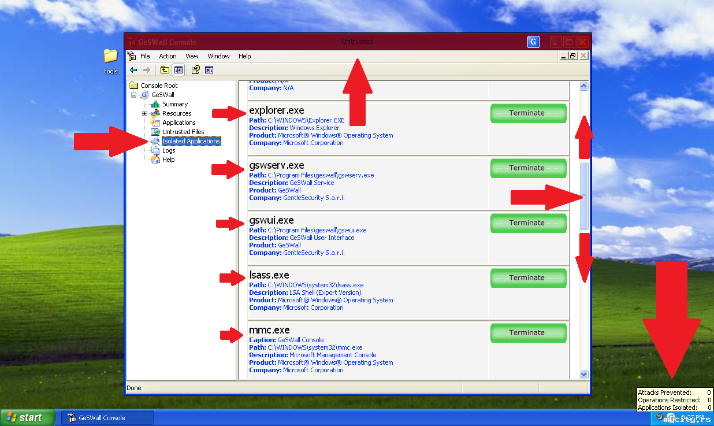714x426 pixels.
Task: Click the lsass.exe process name
Action: pyautogui.click(x=269, y=275)
